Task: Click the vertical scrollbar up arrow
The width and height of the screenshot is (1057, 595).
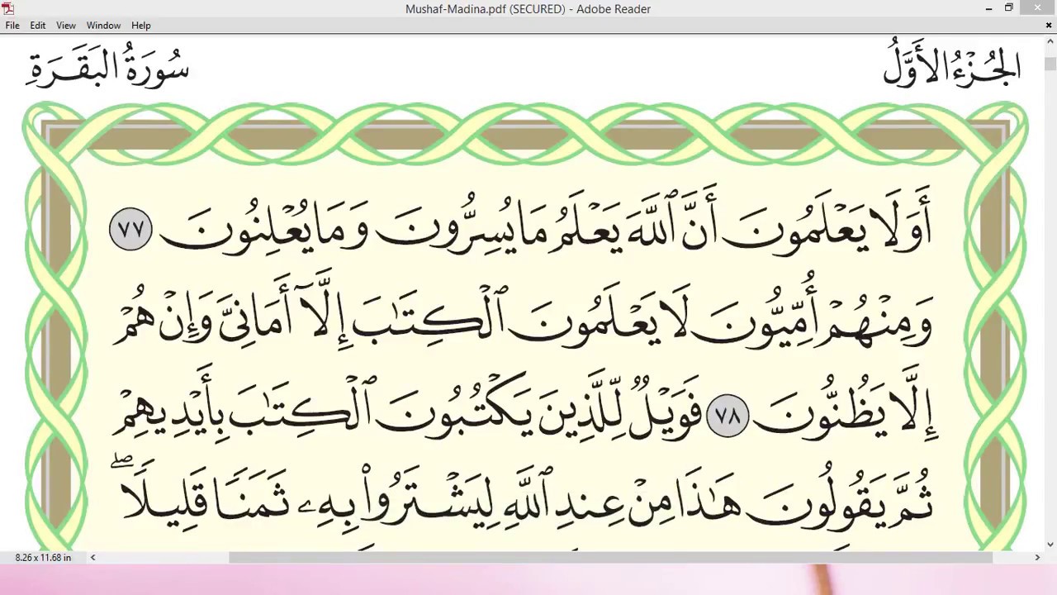Action: [x=1050, y=42]
